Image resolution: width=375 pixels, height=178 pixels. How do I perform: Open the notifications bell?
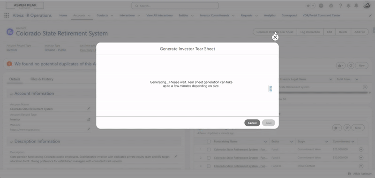point(356,6)
